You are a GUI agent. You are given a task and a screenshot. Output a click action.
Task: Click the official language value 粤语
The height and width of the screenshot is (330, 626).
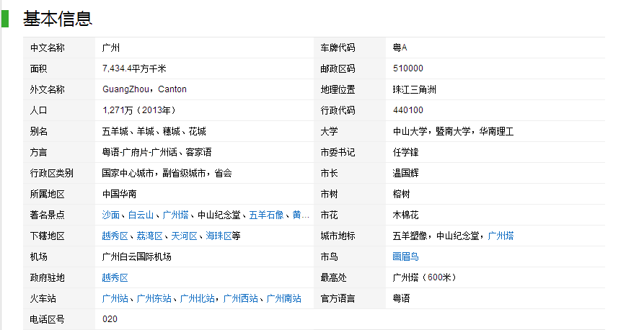point(401,298)
